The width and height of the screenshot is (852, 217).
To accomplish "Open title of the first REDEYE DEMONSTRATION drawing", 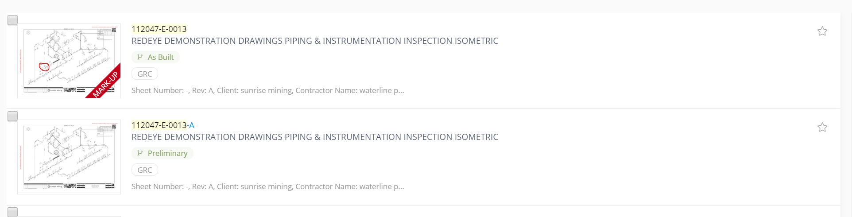I will pyautogui.click(x=315, y=41).
